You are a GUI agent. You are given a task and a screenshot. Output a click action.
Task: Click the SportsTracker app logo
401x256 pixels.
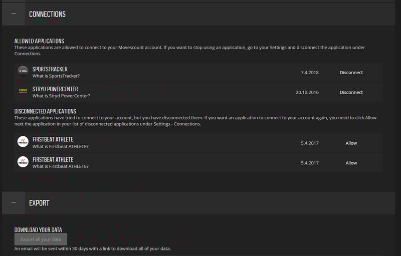pos(23,72)
